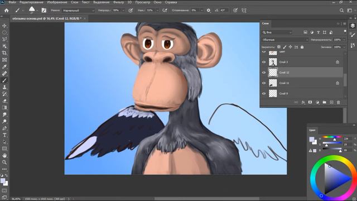Open the Brush Settings panel button

click(44, 11)
